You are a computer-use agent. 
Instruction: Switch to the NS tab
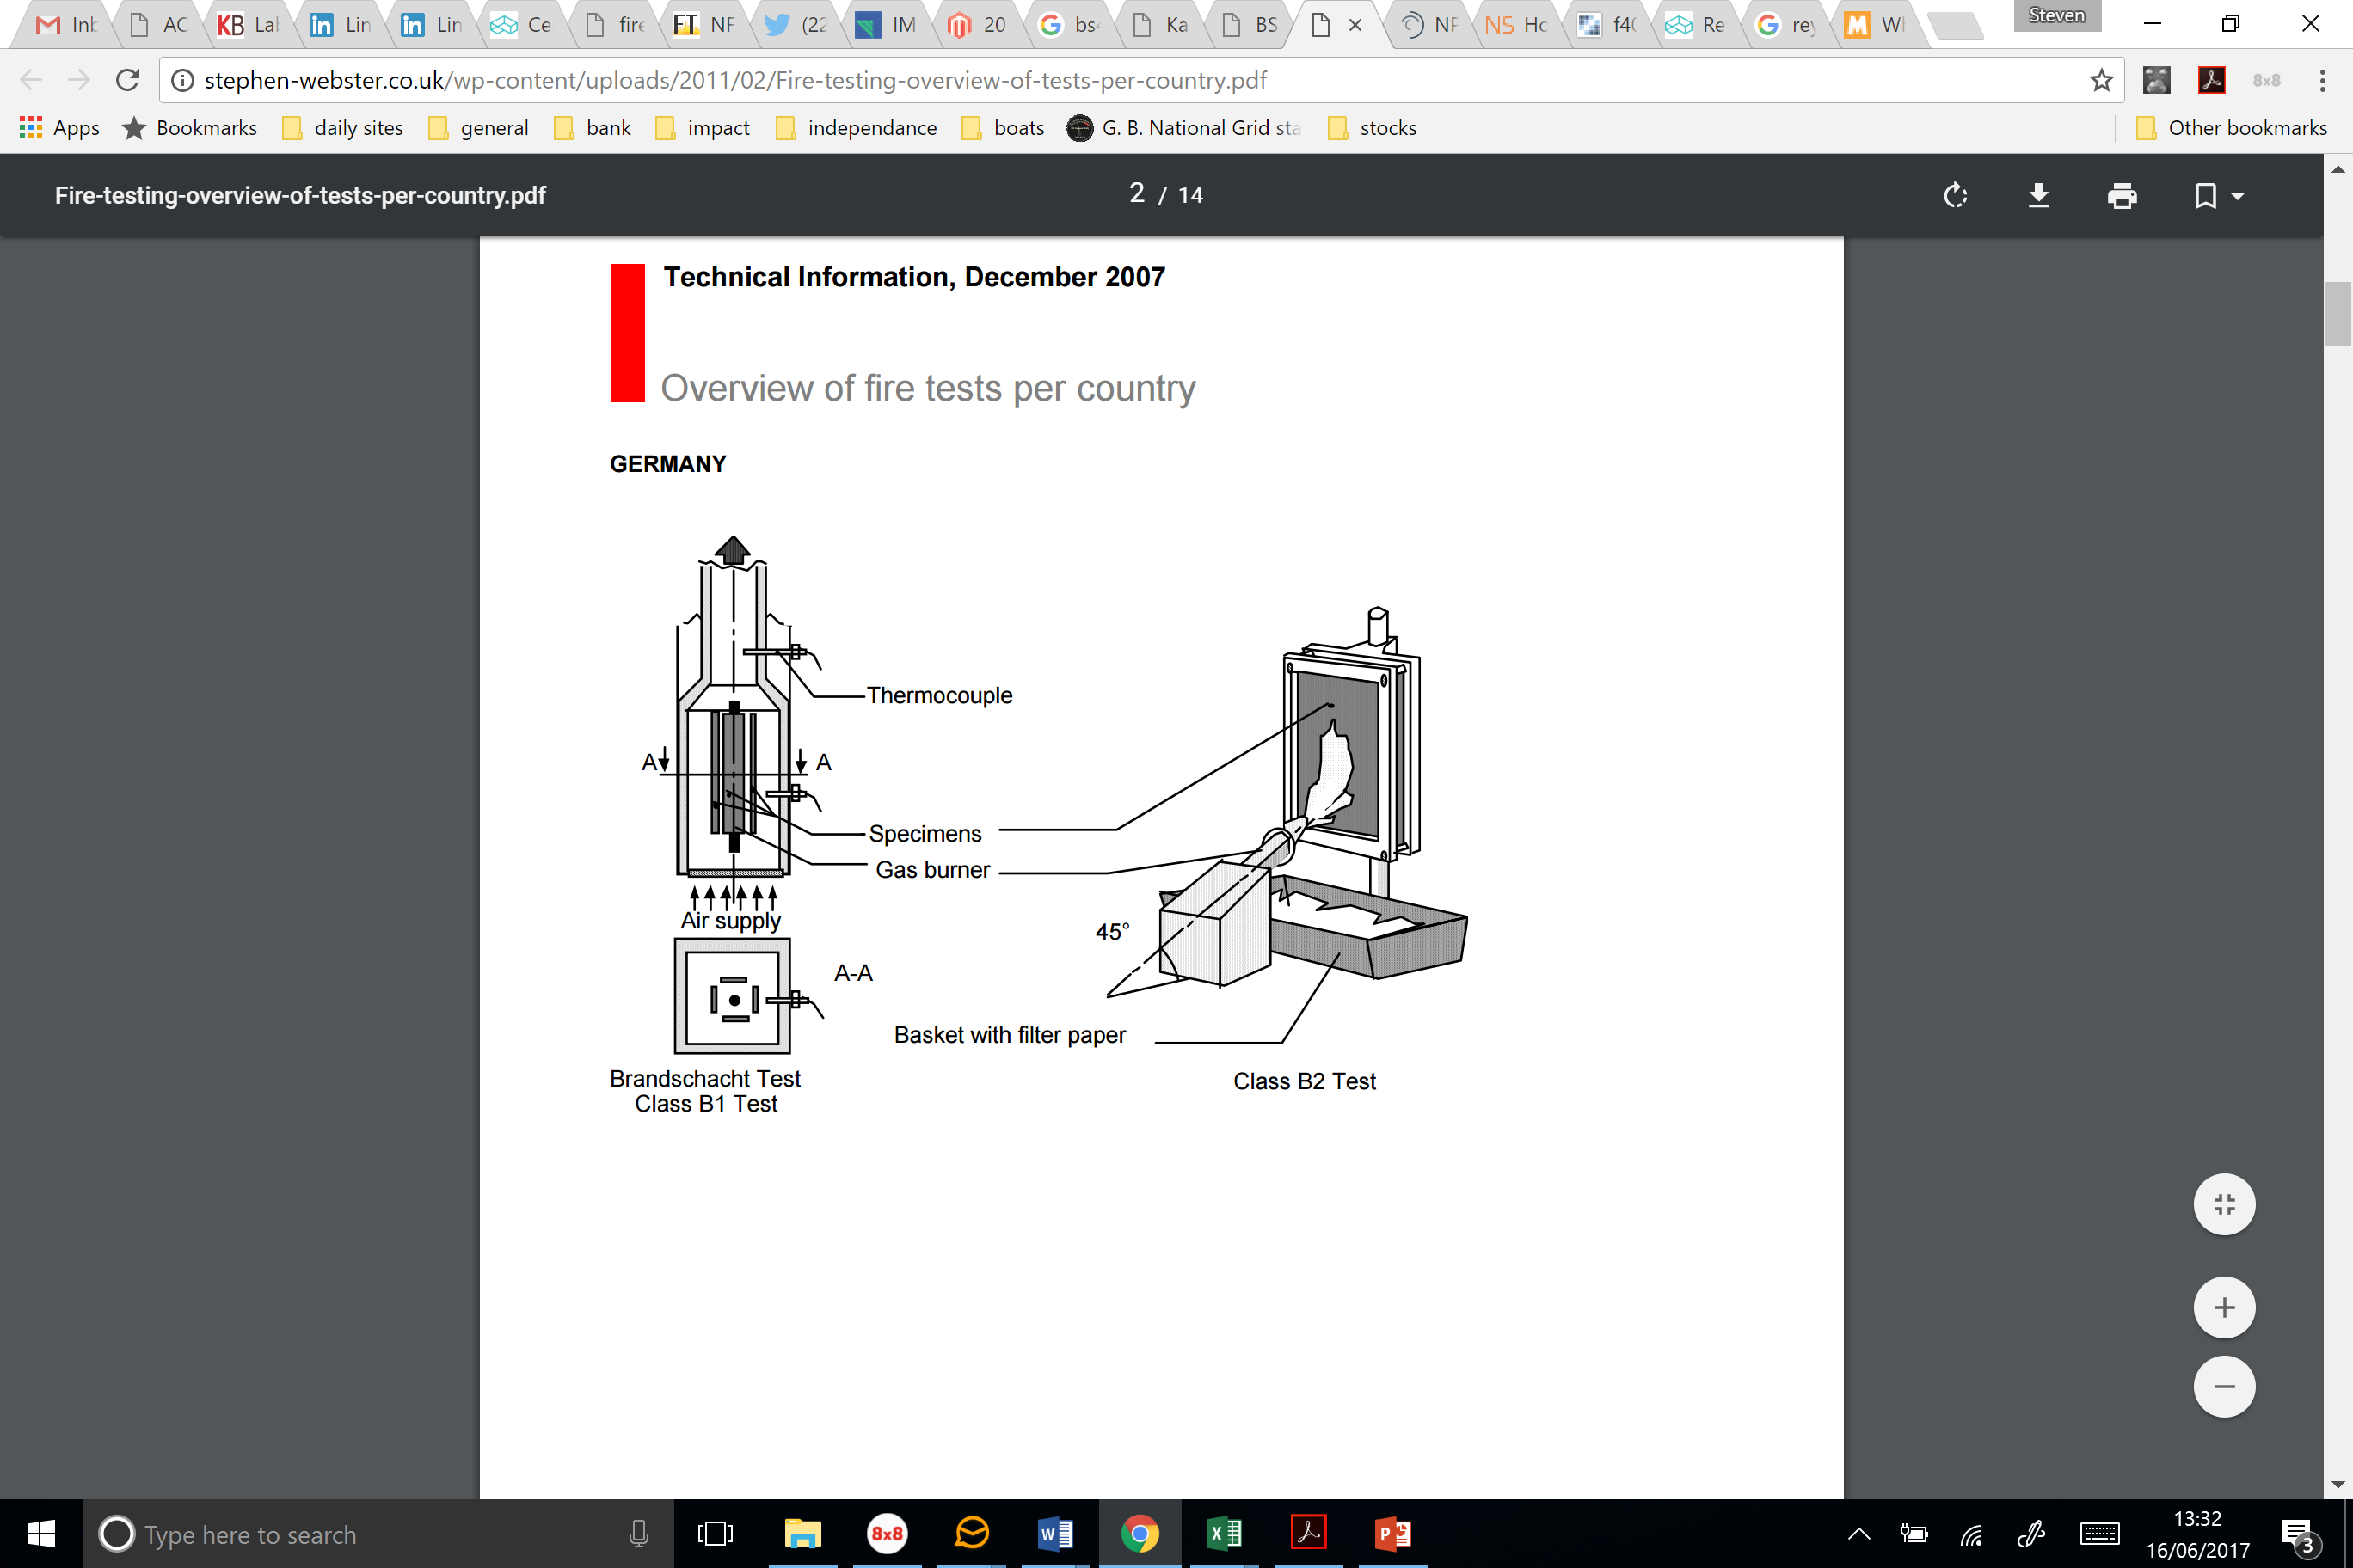(1515, 24)
